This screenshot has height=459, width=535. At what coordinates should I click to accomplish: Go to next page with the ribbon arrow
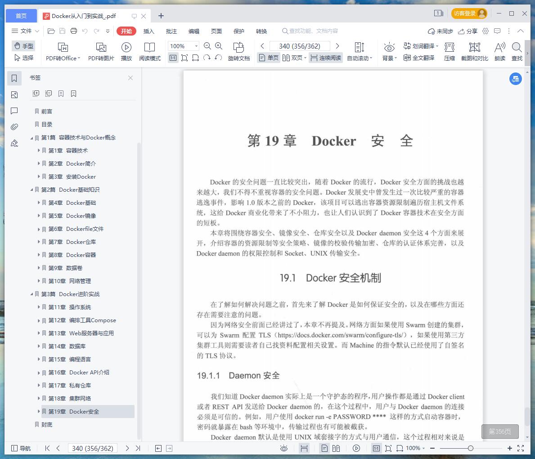(337, 46)
